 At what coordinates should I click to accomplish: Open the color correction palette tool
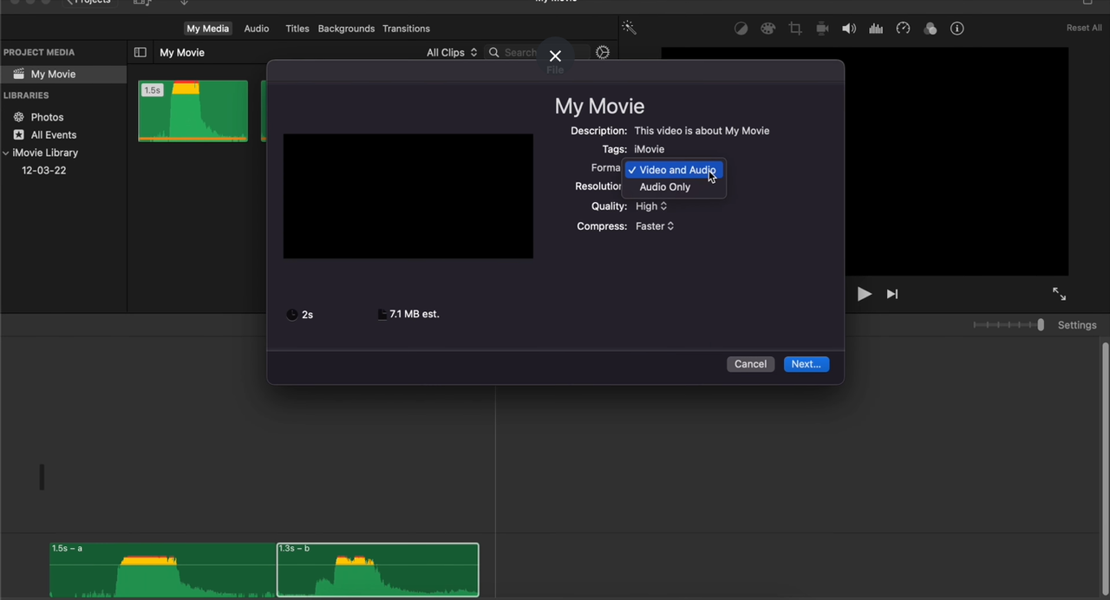767,29
